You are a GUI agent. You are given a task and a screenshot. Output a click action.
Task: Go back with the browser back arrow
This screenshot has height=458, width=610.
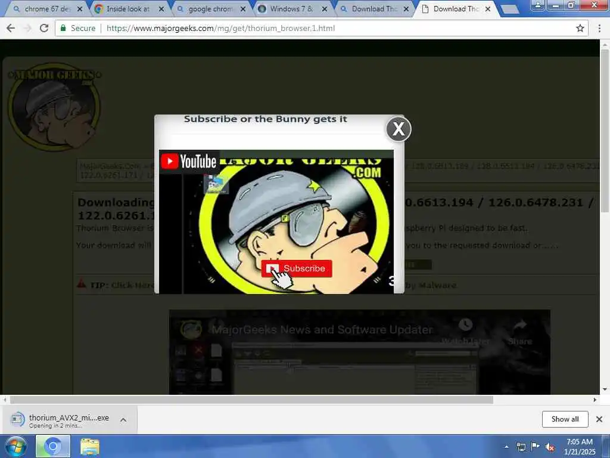tap(11, 28)
